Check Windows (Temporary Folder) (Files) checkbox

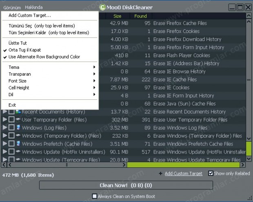point(11,136)
